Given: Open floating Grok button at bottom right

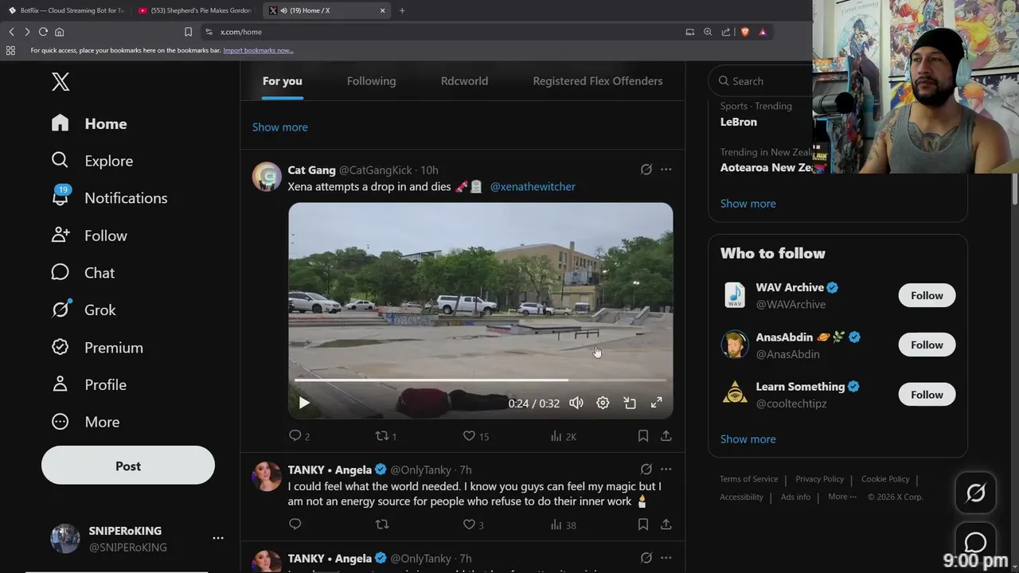Looking at the screenshot, I should click(x=975, y=493).
